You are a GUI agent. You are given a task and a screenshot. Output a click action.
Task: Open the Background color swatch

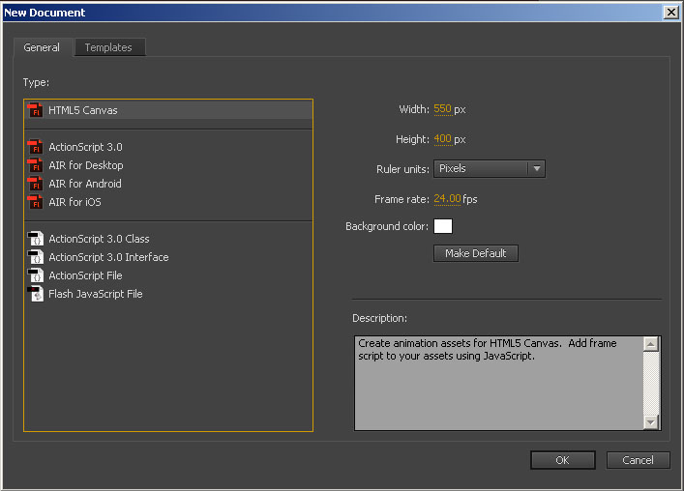pos(443,226)
